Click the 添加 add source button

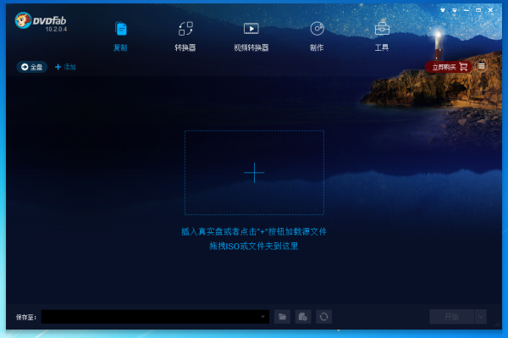pyautogui.click(x=65, y=67)
